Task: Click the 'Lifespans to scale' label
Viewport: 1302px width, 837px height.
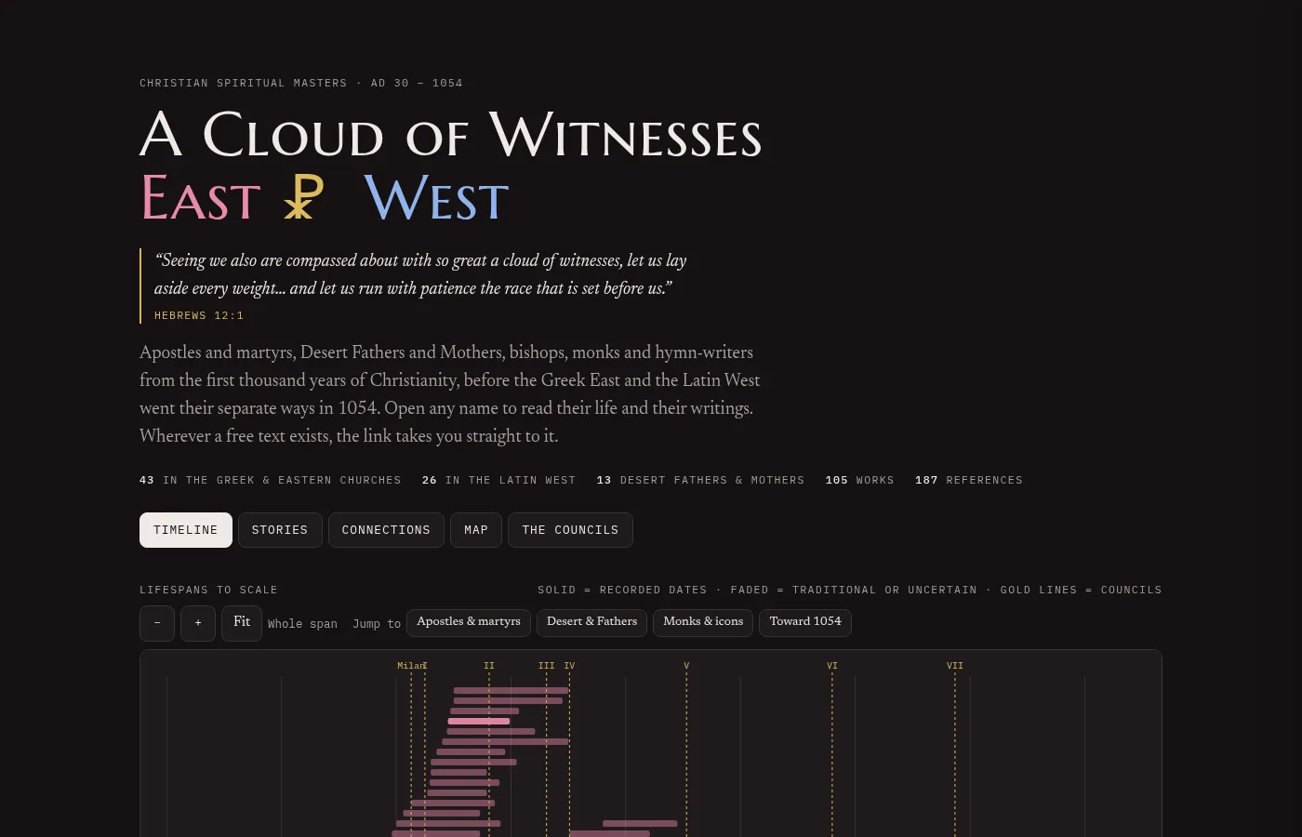Action: pos(208,591)
